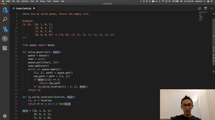Open the Apple menu
The image size is (215, 120).
click(x=3, y=1)
